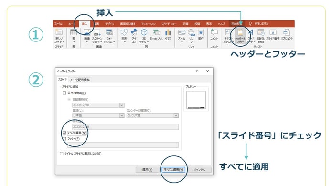This screenshot has height=186, width=332.
Task: Click the Cancel (キャンセル) button
Action: point(200,169)
